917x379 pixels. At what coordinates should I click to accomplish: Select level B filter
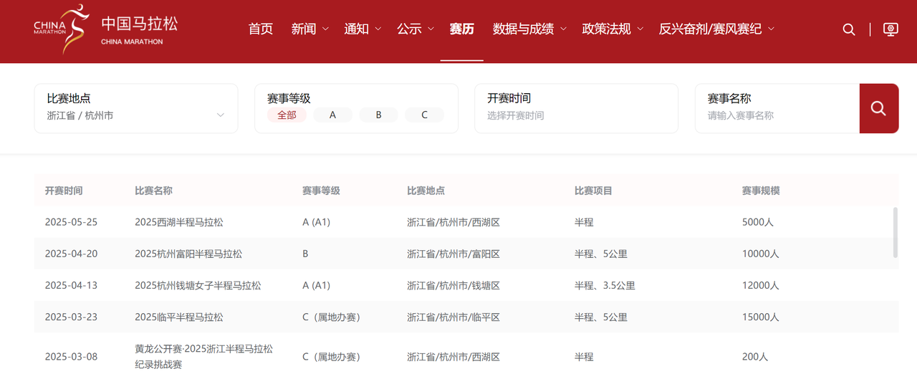coord(378,115)
